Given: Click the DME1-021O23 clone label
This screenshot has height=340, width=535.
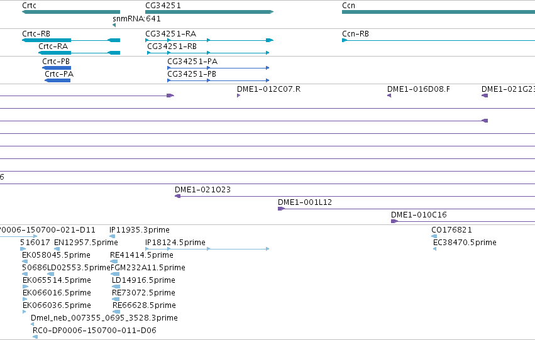Looking at the screenshot, I should click(x=202, y=190).
